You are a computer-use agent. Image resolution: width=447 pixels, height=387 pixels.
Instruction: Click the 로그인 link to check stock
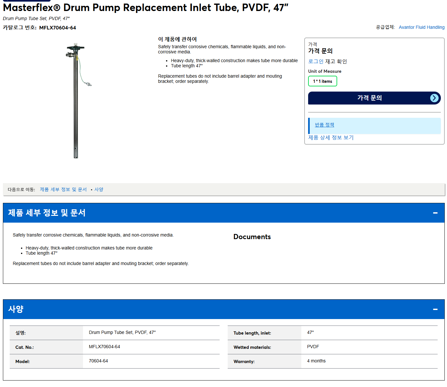point(316,61)
